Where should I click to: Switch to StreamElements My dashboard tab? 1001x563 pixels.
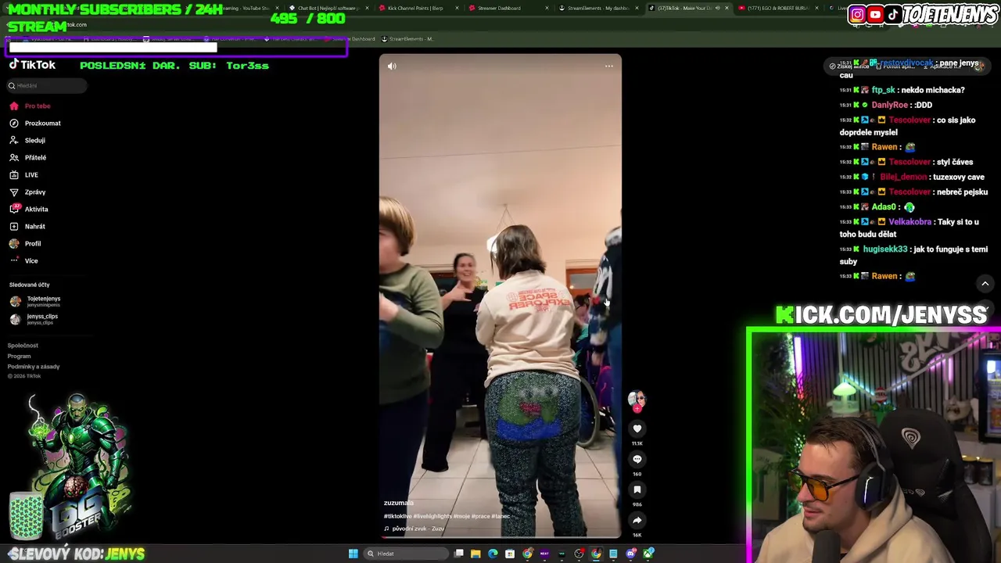click(x=598, y=8)
